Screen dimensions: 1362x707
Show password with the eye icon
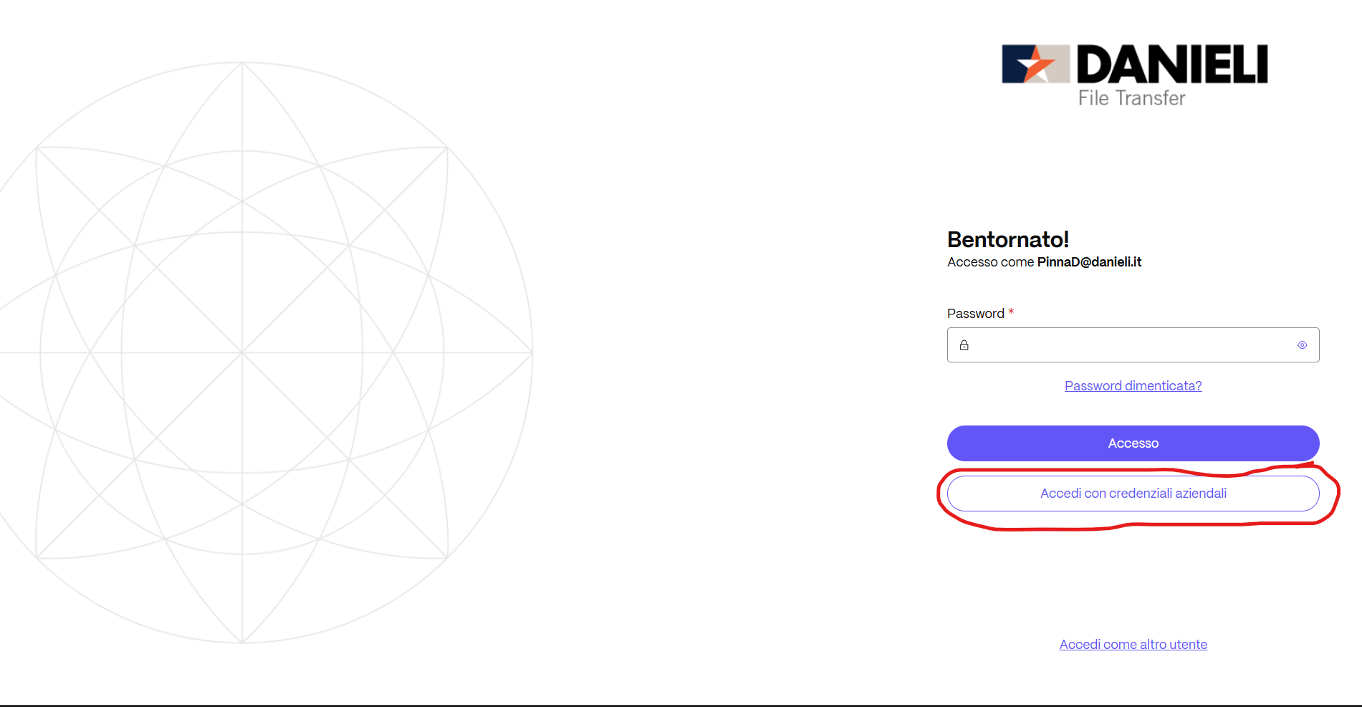pyautogui.click(x=1302, y=345)
